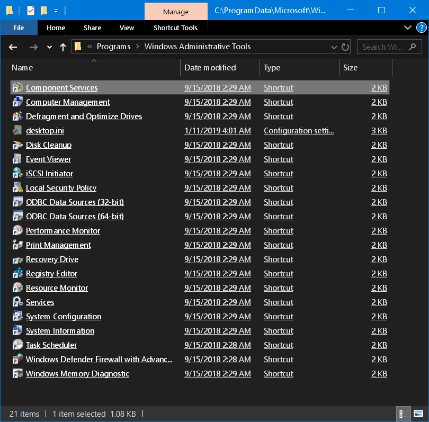Click the System Configuration shortcut icon
This screenshot has width=429, height=422.
click(x=17, y=316)
